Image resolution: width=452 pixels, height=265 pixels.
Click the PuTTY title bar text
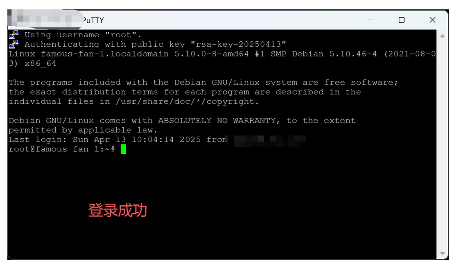[93, 20]
